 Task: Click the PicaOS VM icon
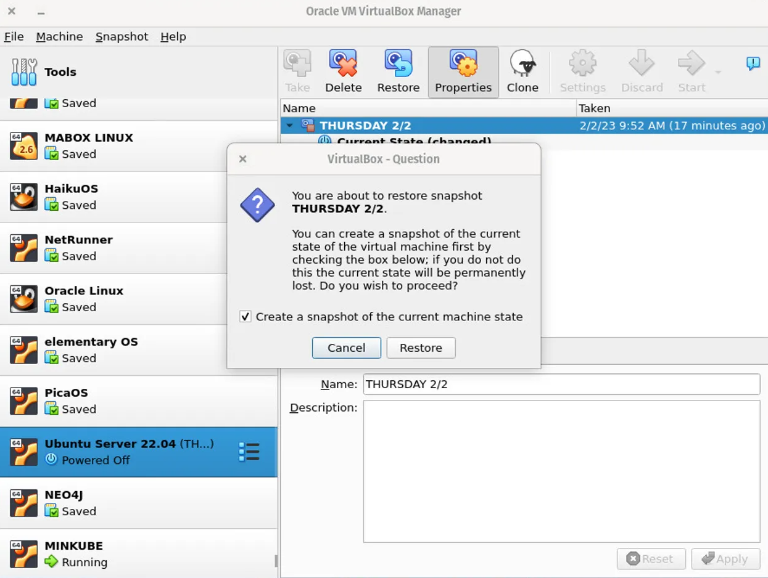pos(24,401)
